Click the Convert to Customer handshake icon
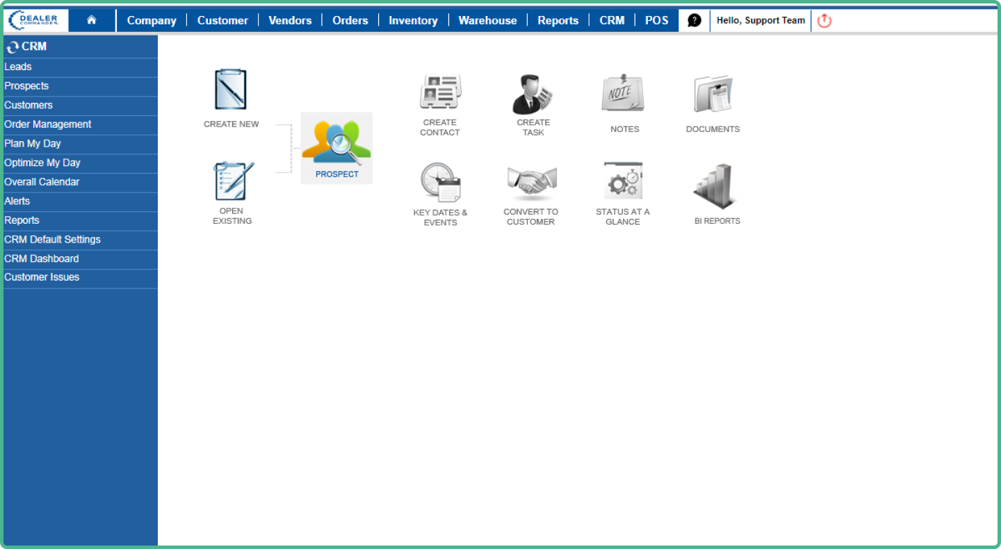 tap(531, 183)
